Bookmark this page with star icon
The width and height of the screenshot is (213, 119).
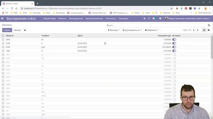(x=171, y=8)
